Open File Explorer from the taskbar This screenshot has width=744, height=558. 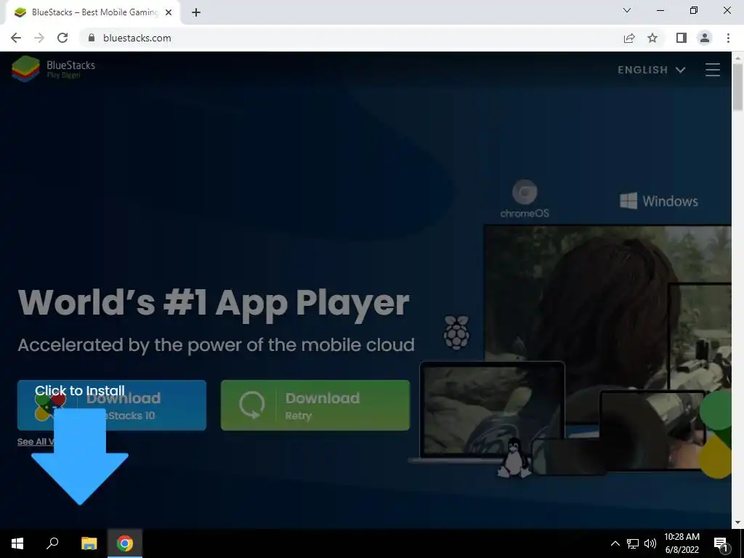pyautogui.click(x=89, y=543)
